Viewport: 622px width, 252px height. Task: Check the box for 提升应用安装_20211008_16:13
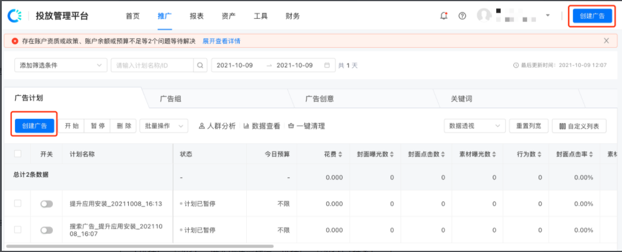pos(18,203)
